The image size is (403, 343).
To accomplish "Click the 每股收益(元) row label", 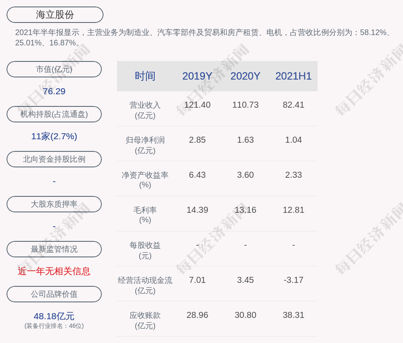I will pyautogui.click(x=145, y=250).
